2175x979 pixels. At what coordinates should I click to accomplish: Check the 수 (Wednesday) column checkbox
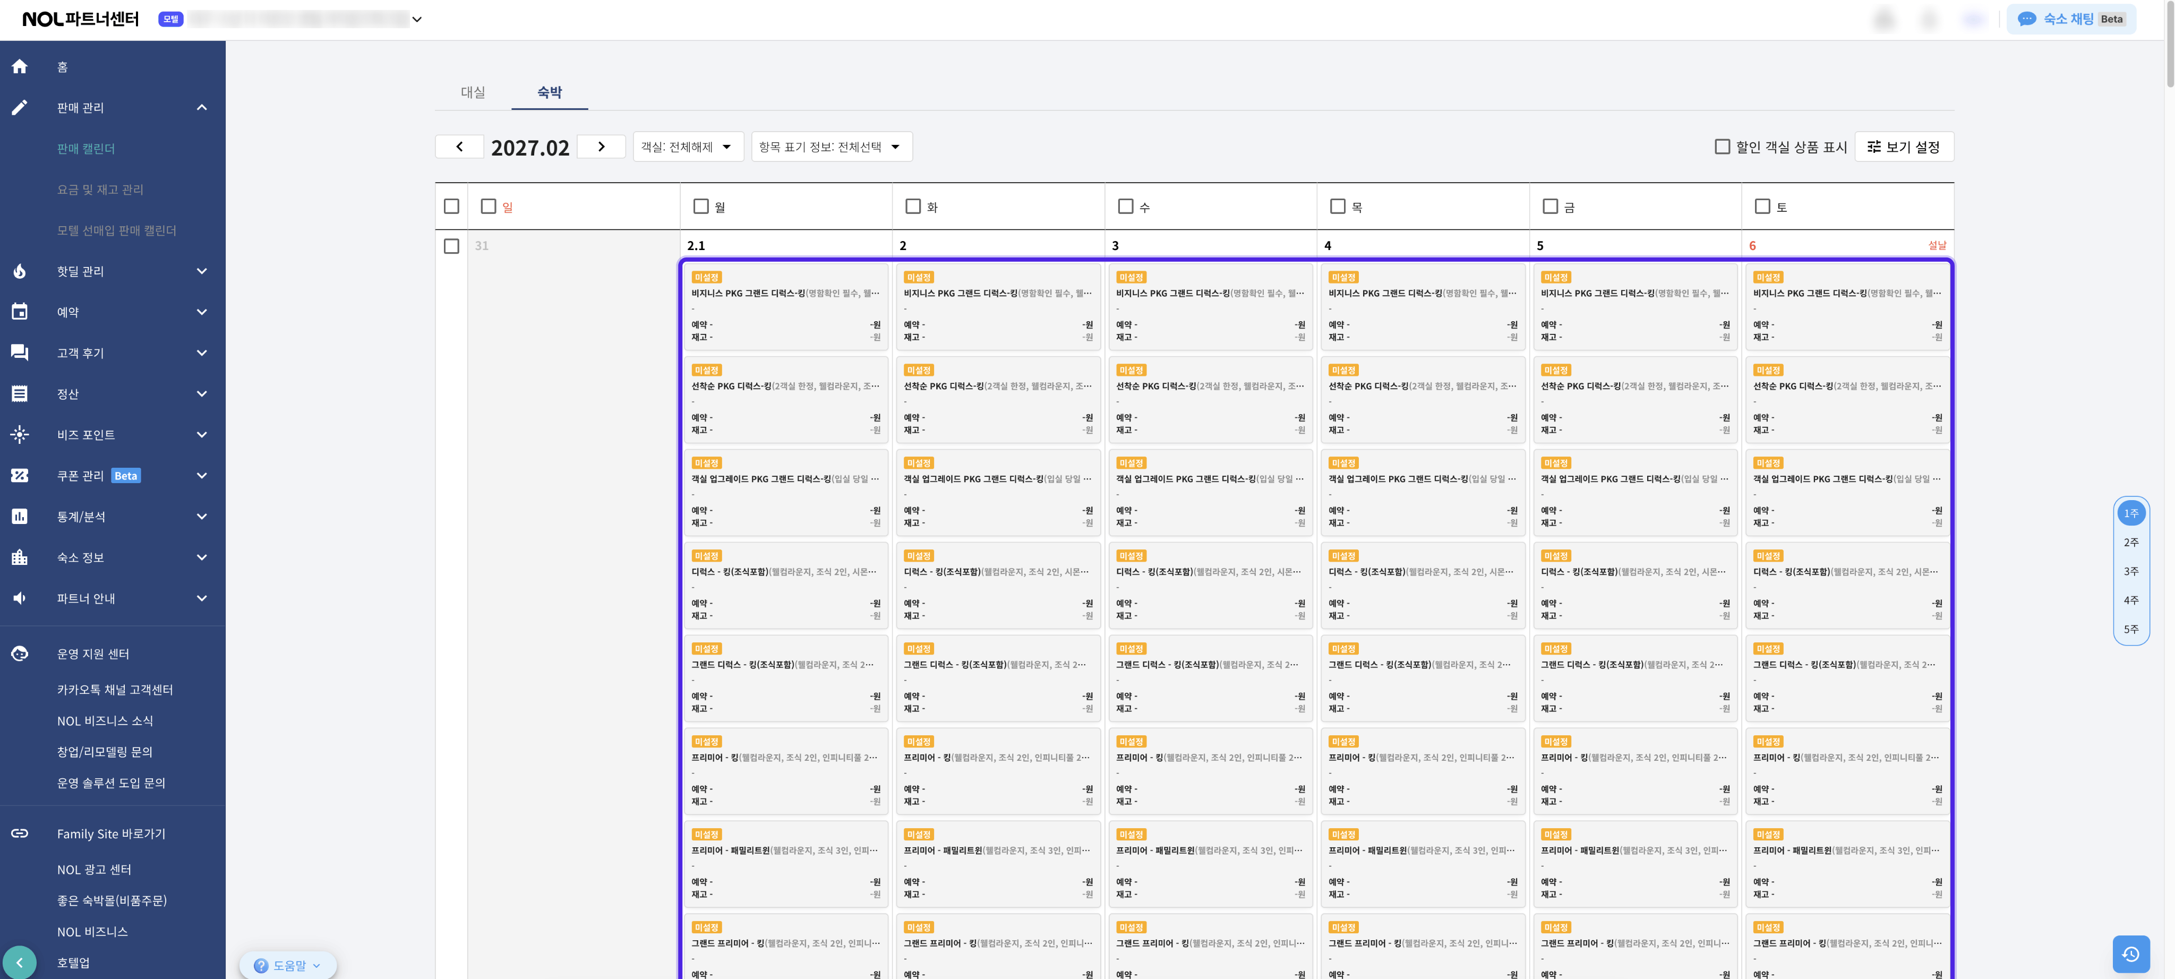coord(1126,206)
